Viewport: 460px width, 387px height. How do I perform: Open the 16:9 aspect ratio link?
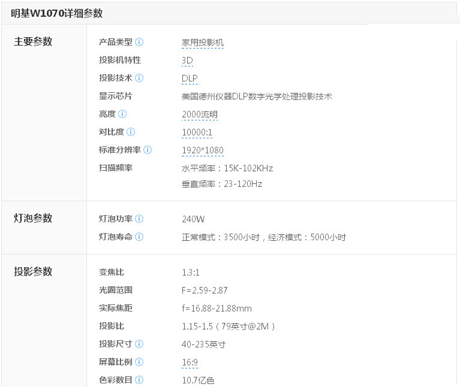pyautogui.click(x=190, y=362)
